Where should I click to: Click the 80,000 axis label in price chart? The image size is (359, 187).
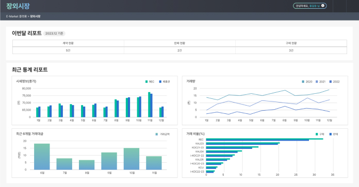tap(26, 89)
